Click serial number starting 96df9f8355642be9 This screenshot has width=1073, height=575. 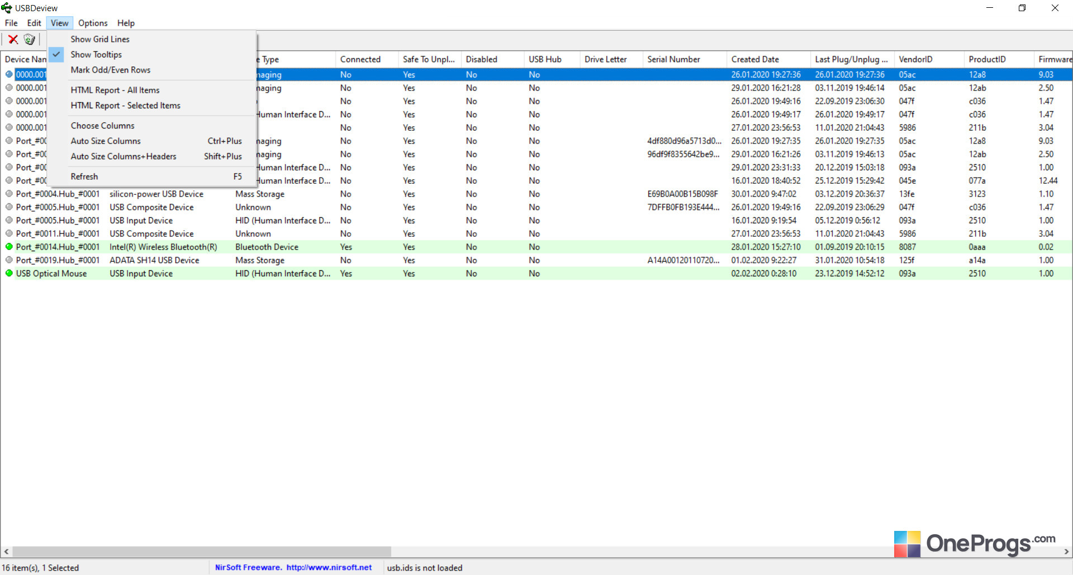683,154
